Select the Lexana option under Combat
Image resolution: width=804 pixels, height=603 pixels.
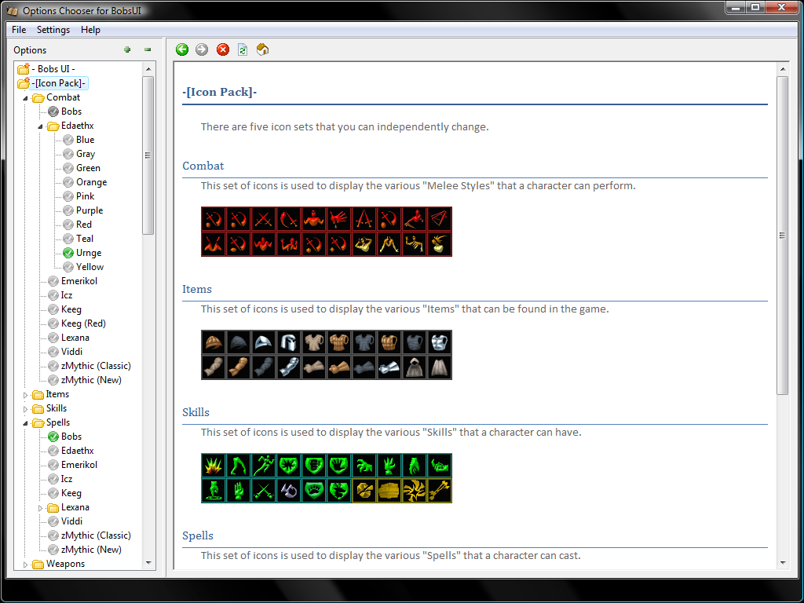click(75, 338)
